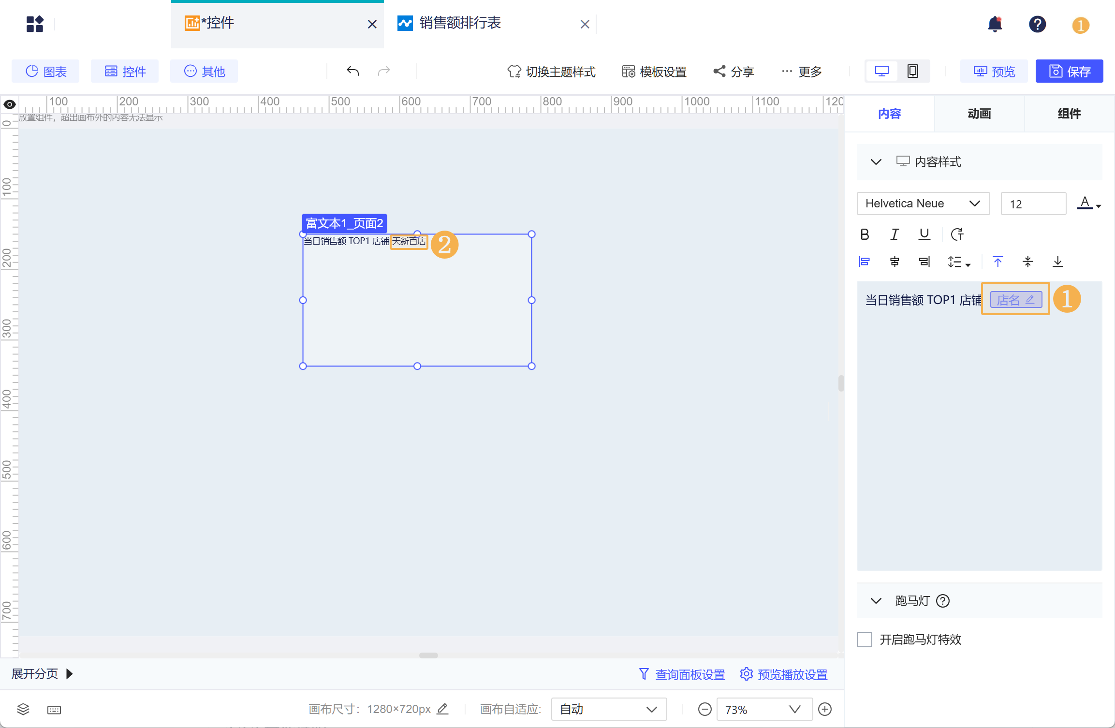This screenshot has height=728, width=1115.
Task: Switch to the 动画 tab
Action: 980,114
